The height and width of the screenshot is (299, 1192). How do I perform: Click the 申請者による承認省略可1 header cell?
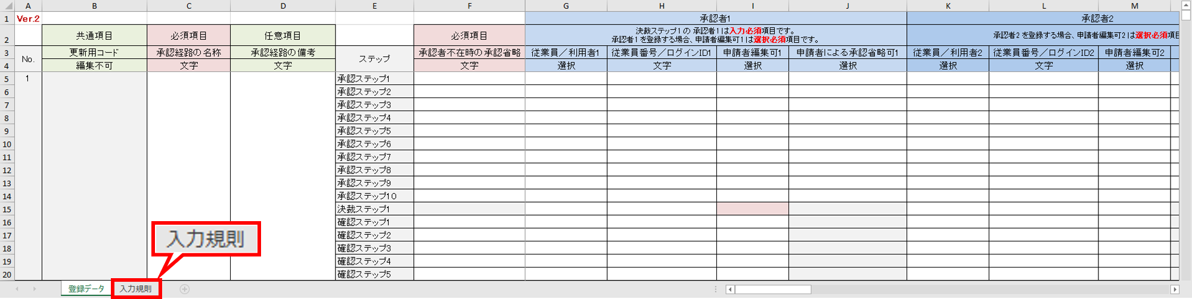coord(848,52)
